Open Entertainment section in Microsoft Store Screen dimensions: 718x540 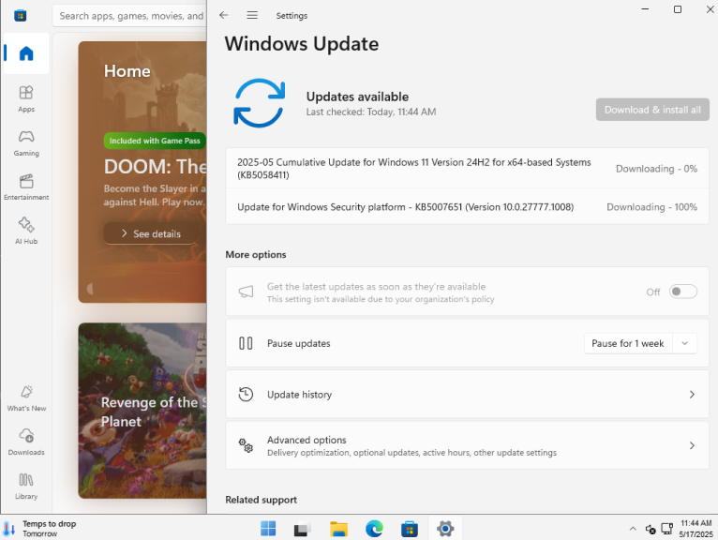[26, 187]
